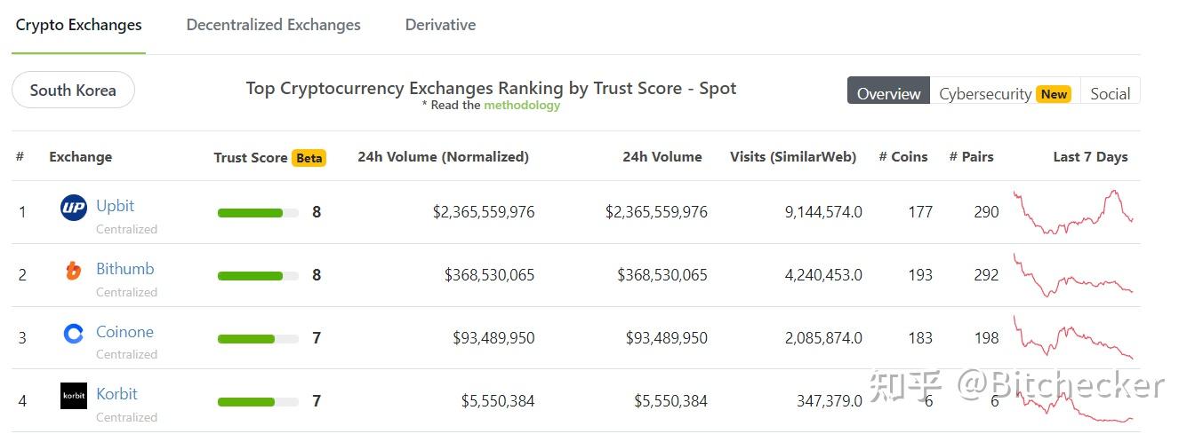Open the Upbit exchange link
1195x434 pixels.
click(115, 206)
